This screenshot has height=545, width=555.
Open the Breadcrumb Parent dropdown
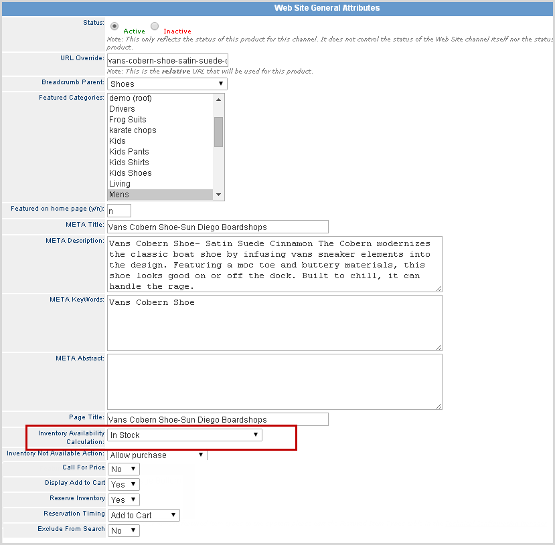coord(167,84)
